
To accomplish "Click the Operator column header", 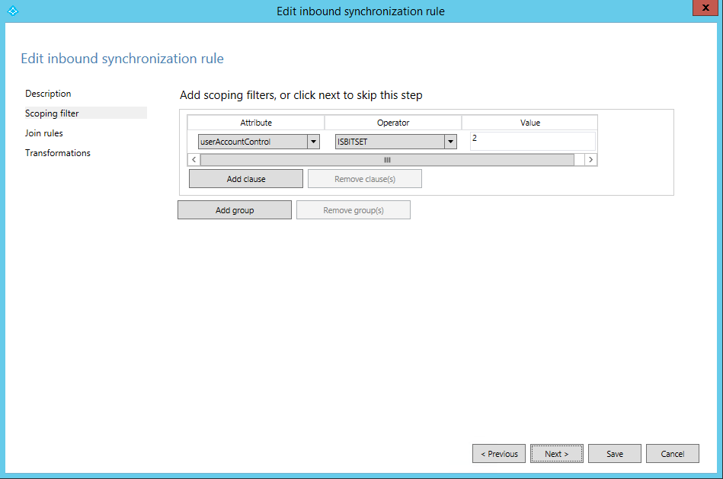I will [x=393, y=123].
